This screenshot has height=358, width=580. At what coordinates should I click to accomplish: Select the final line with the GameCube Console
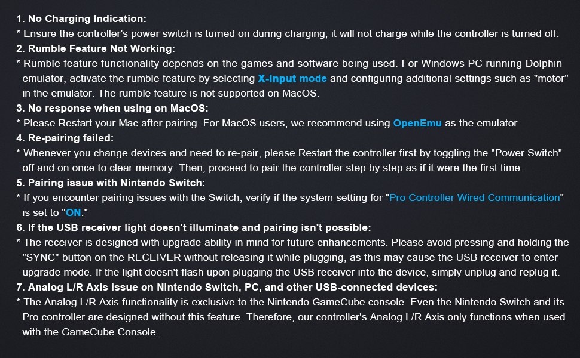tap(90, 332)
